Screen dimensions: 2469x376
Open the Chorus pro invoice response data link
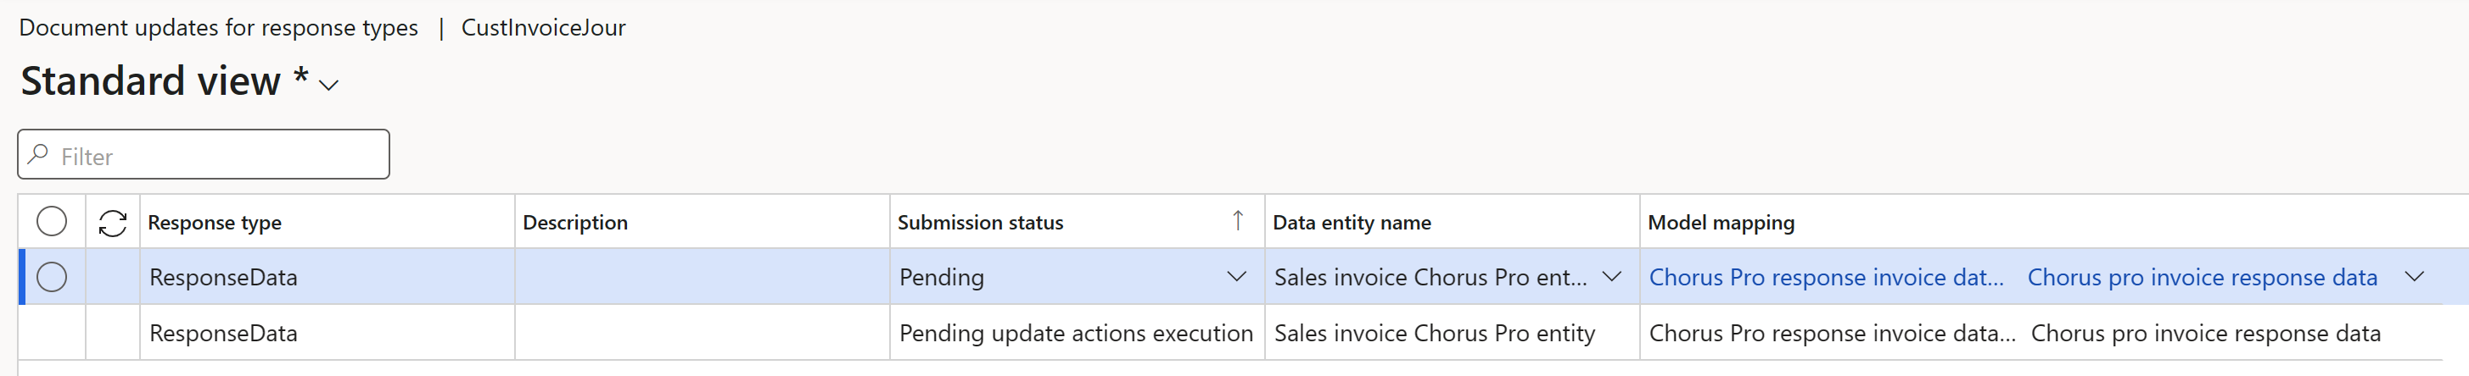2202,278
